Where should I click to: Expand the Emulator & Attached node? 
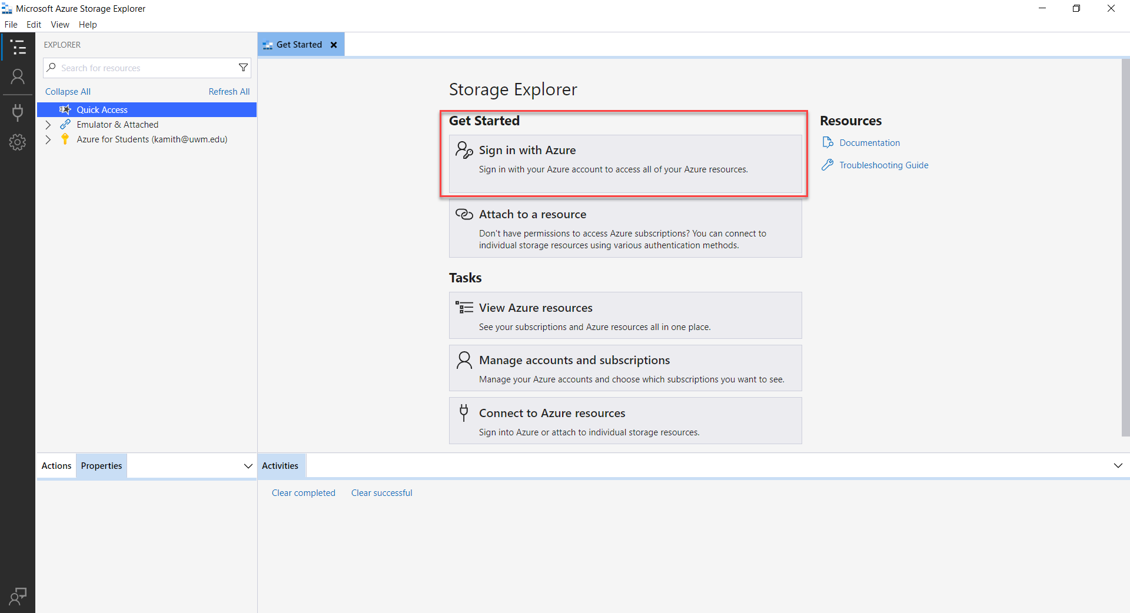point(48,124)
